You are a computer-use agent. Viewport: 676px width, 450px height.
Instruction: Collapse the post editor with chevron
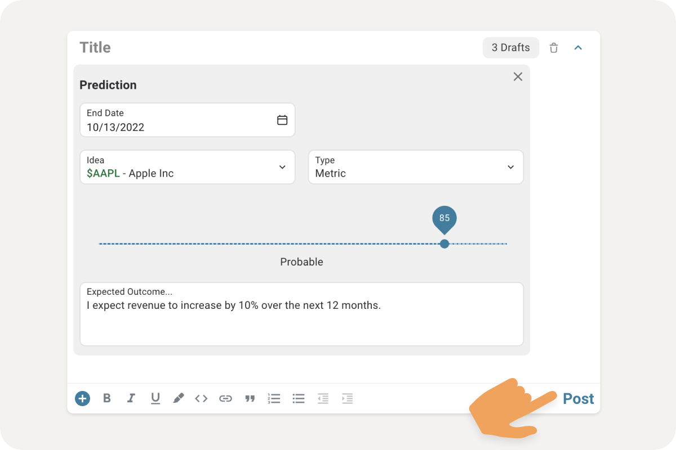pos(578,48)
